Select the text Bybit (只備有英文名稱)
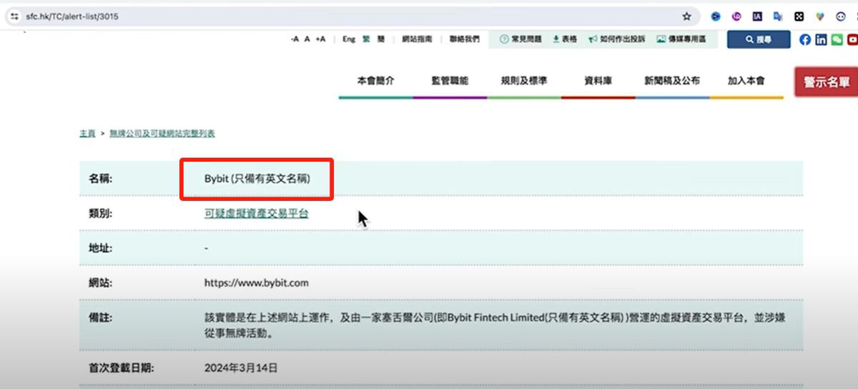 257,178
